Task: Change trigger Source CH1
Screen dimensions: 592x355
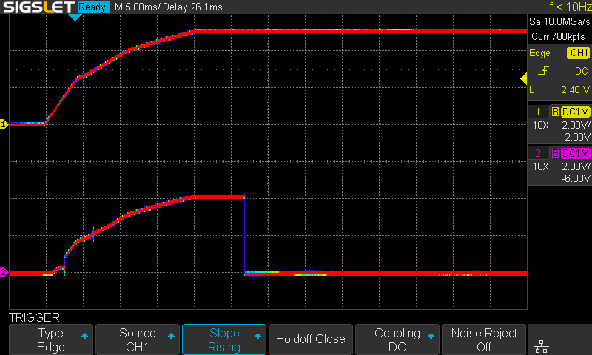Action: point(138,339)
